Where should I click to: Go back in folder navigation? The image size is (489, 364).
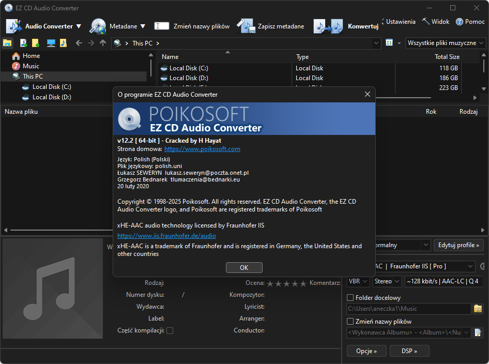79,43
